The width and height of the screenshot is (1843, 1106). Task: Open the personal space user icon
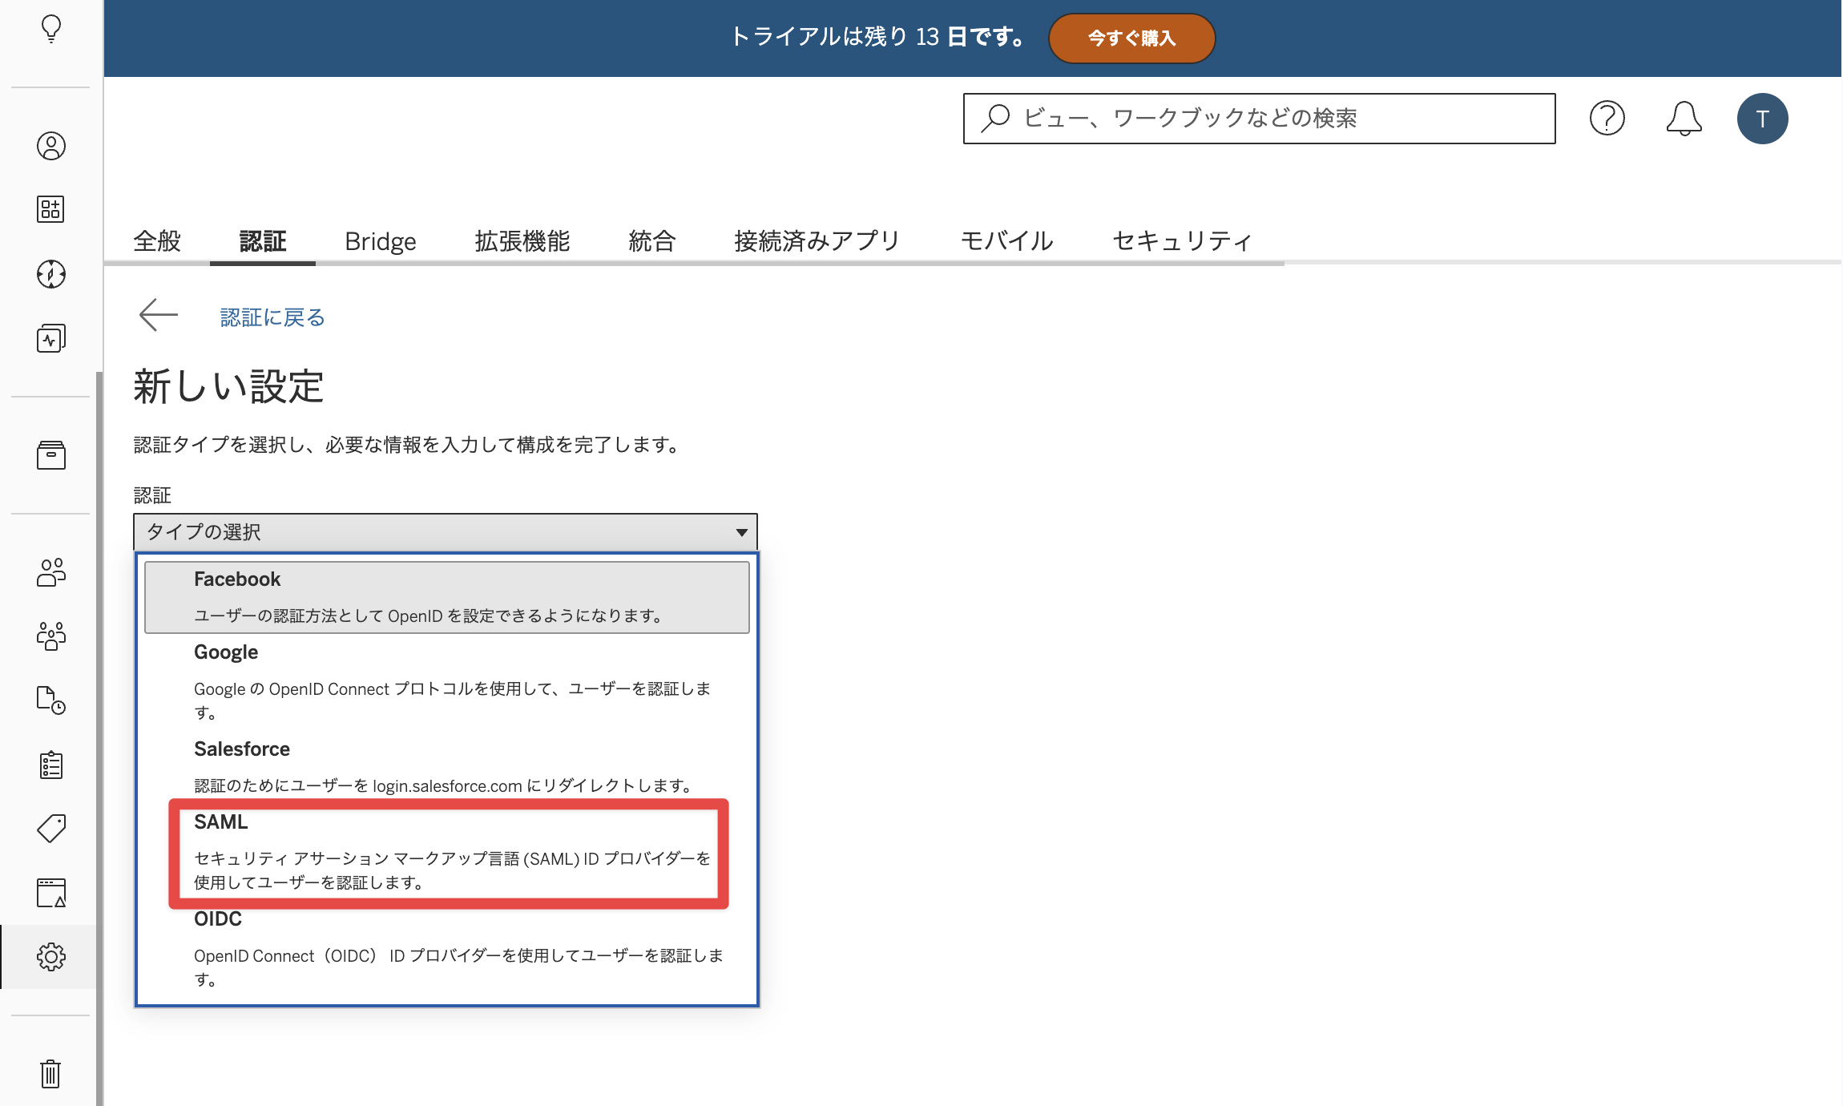(x=51, y=146)
